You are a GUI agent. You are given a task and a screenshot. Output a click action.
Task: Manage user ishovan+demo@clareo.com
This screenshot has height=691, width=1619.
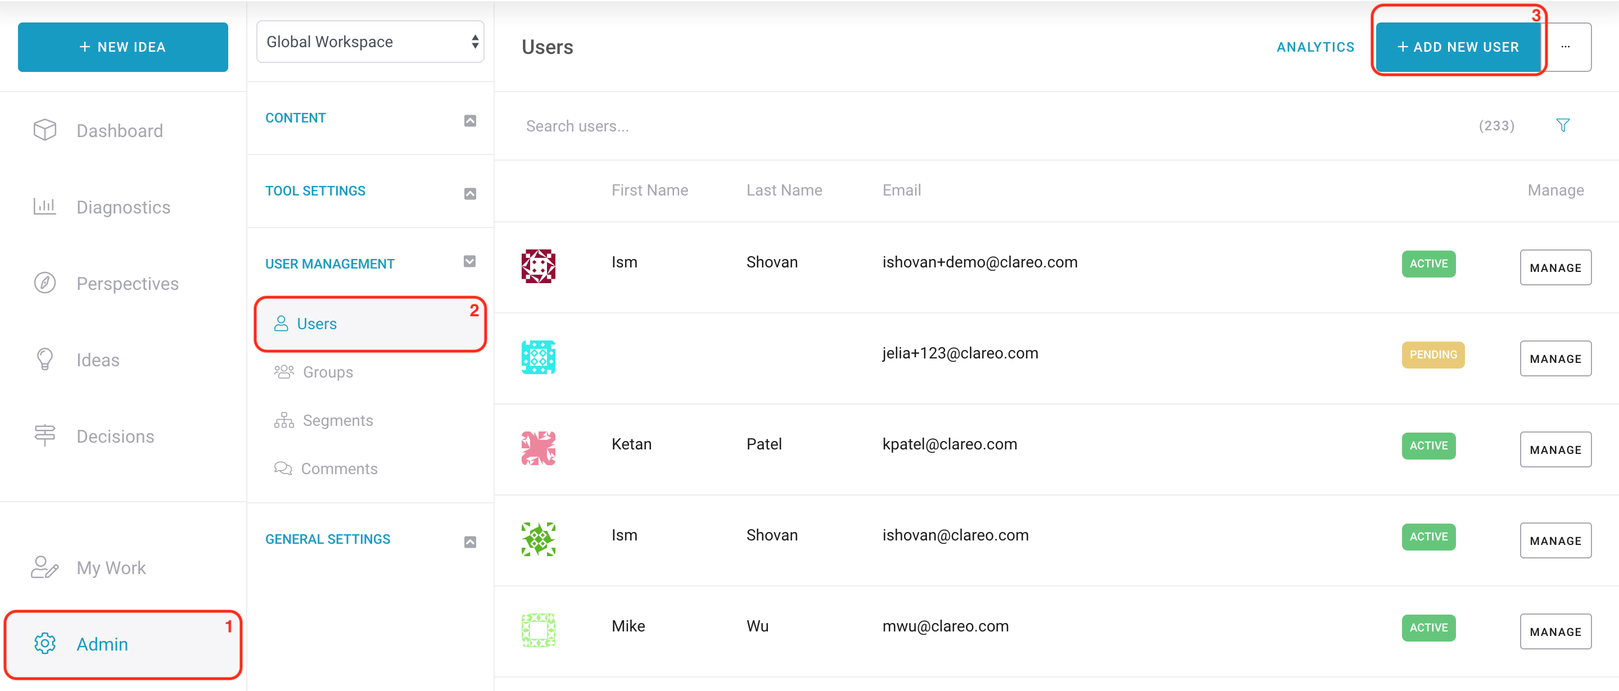click(1555, 267)
